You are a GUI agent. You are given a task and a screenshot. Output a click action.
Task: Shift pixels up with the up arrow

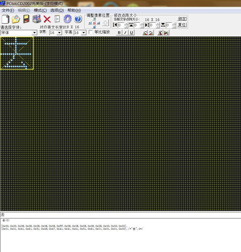[x=94, y=19]
